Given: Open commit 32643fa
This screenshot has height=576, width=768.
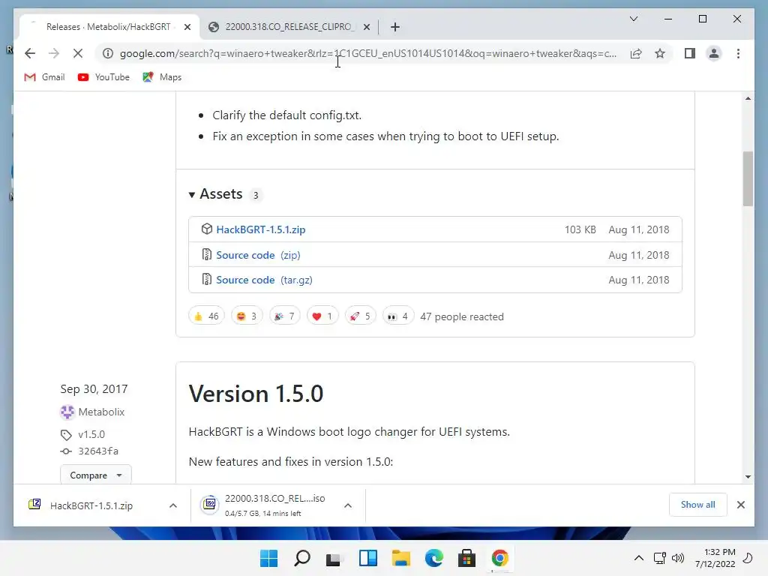Looking at the screenshot, I should 98,451.
